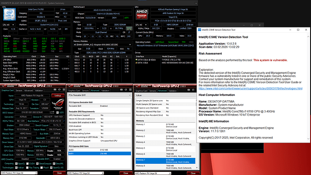Click the memory chip icon next to the clock multiplier
The width and height of the screenshot is (311, 175).
point(129,28)
